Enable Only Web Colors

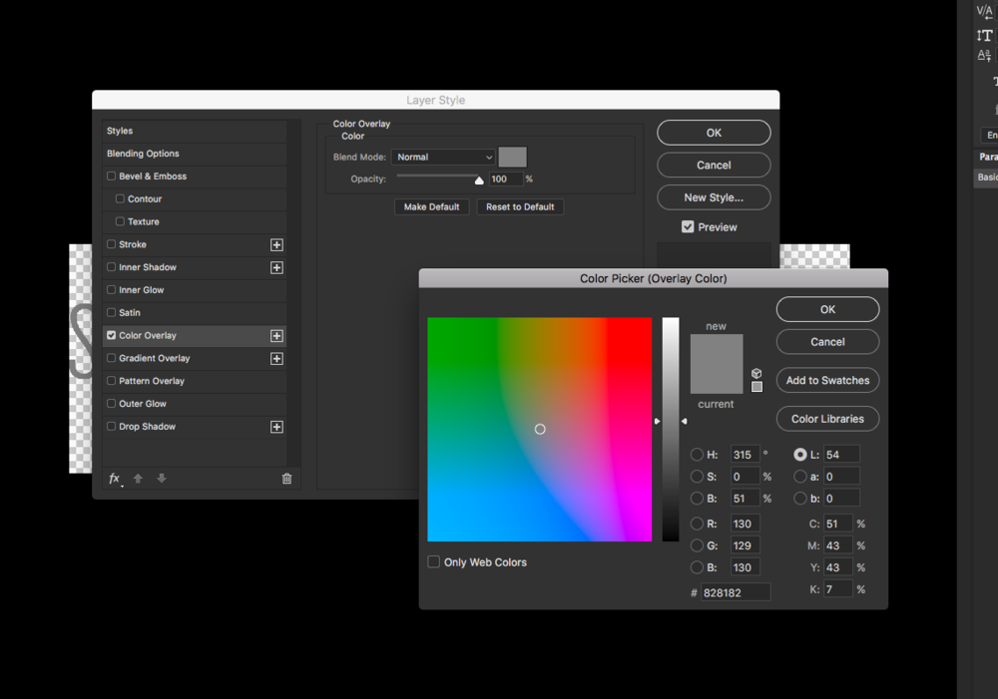pos(434,561)
